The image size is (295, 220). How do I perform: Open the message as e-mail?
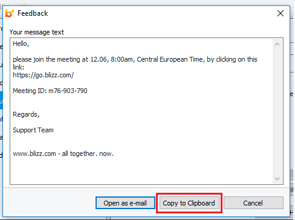(125, 203)
